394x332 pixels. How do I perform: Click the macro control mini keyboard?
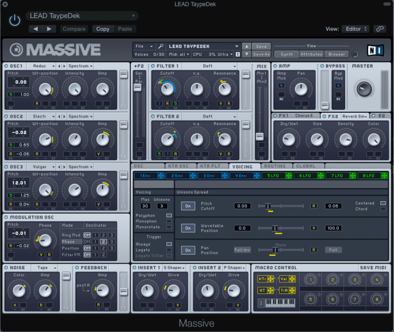point(280,303)
